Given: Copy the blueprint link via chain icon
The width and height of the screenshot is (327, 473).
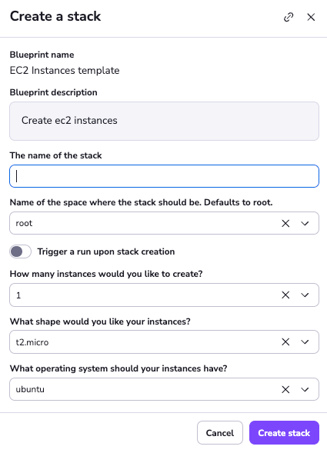Looking at the screenshot, I should click(x=289, y=17).
